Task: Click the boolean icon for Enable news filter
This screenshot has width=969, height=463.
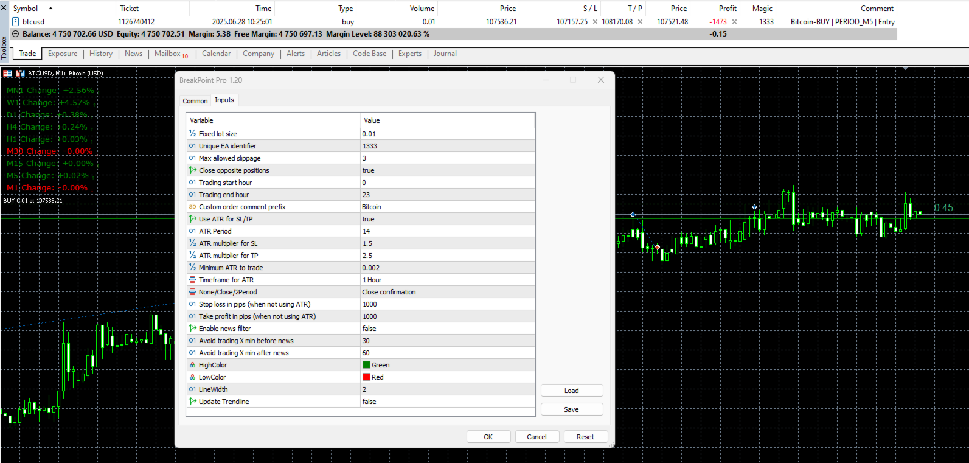Action: [x=192, y=329]
